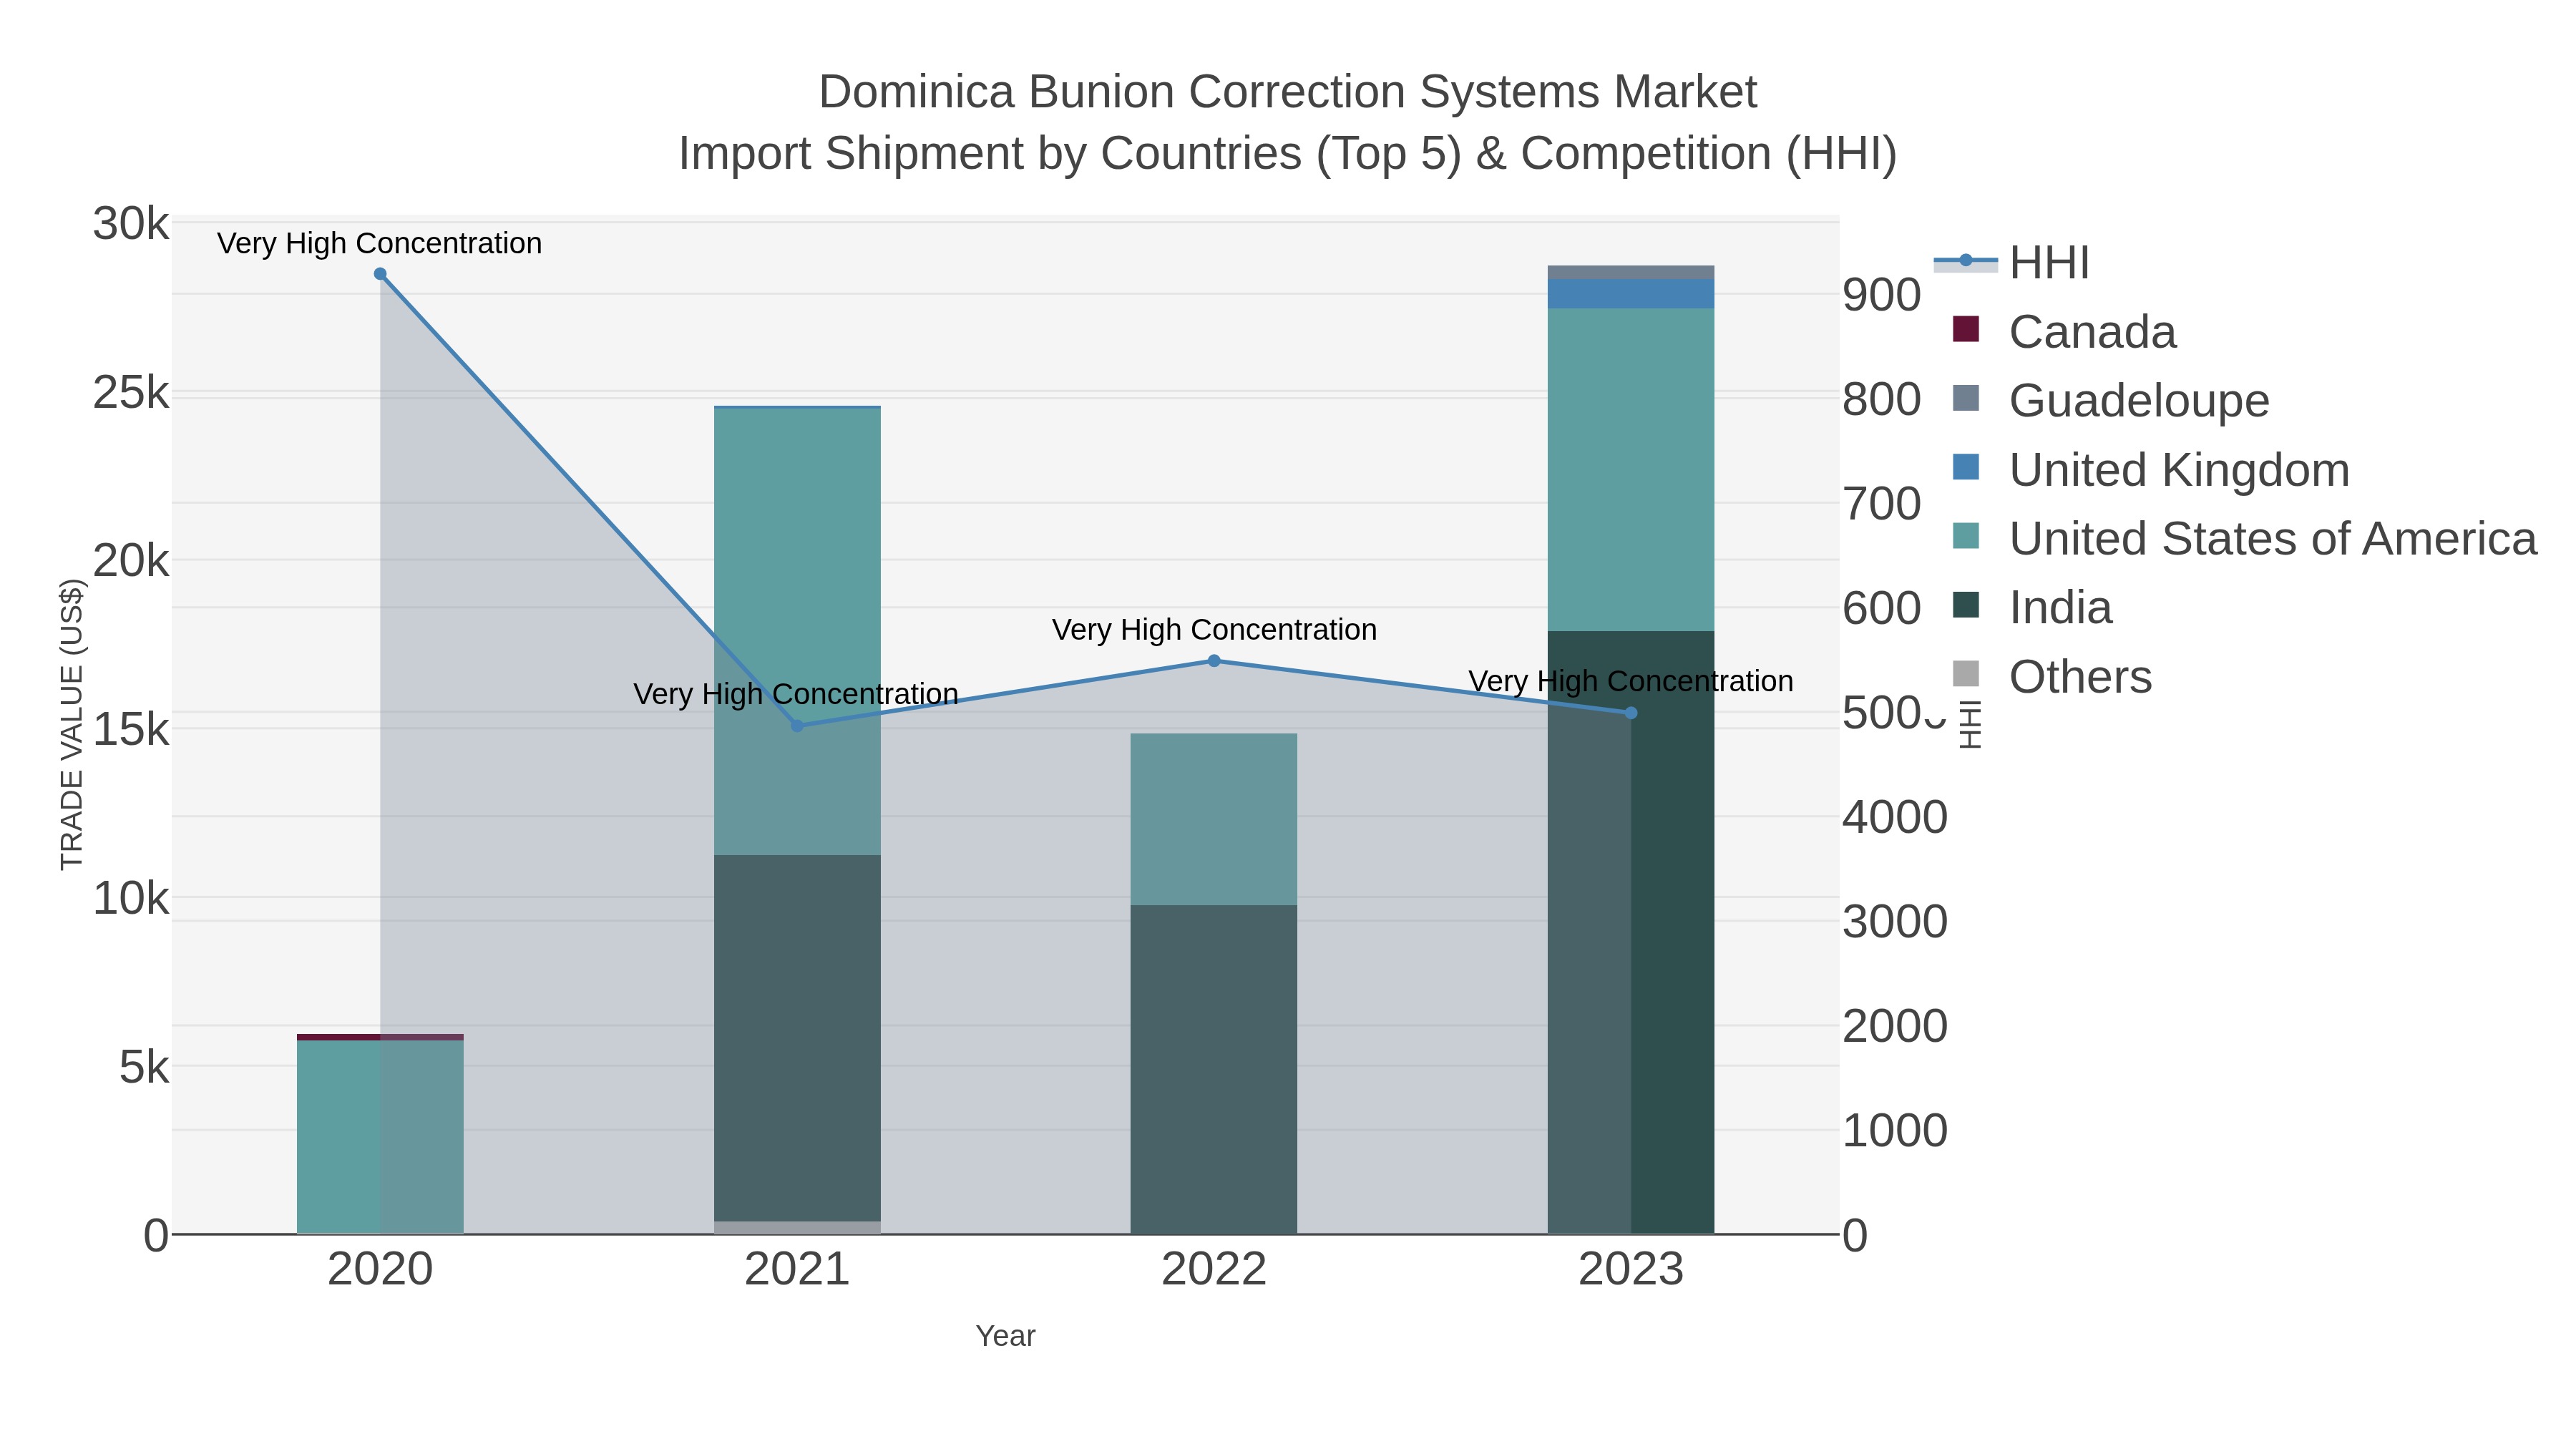2576x1449 pixels.
Task: Click the Others bar segment for 2021
Action: pyautogui.click(x=797, y=1228)
